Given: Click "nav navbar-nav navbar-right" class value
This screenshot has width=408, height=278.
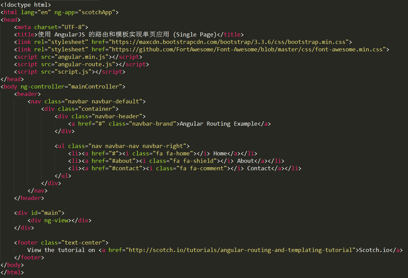Looking at the screenshot, I should click(137, 146).
